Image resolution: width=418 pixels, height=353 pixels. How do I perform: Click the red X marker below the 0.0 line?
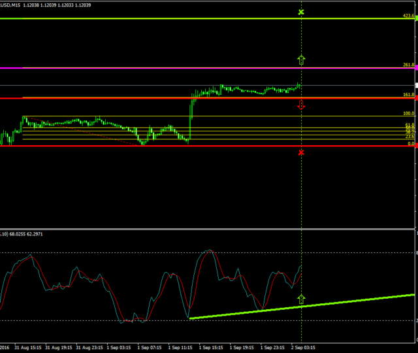click(x=301, y=152)
